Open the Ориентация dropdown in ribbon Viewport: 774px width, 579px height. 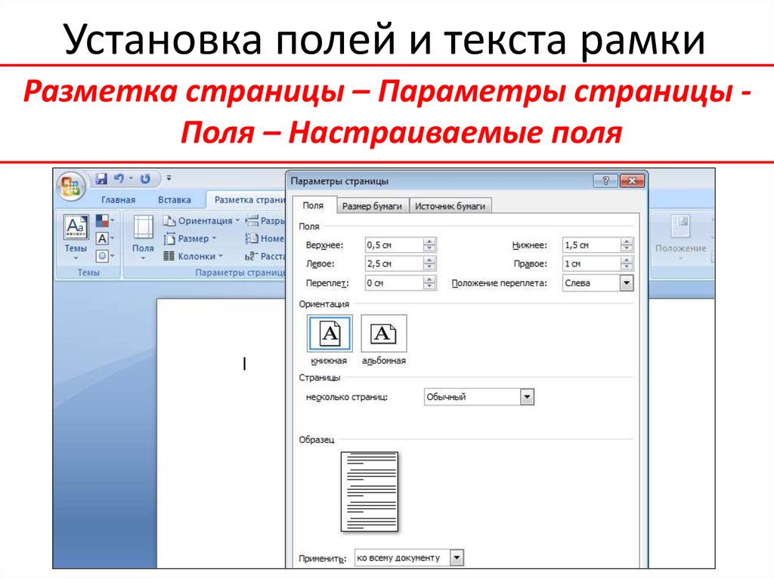[x=201, y=220]
